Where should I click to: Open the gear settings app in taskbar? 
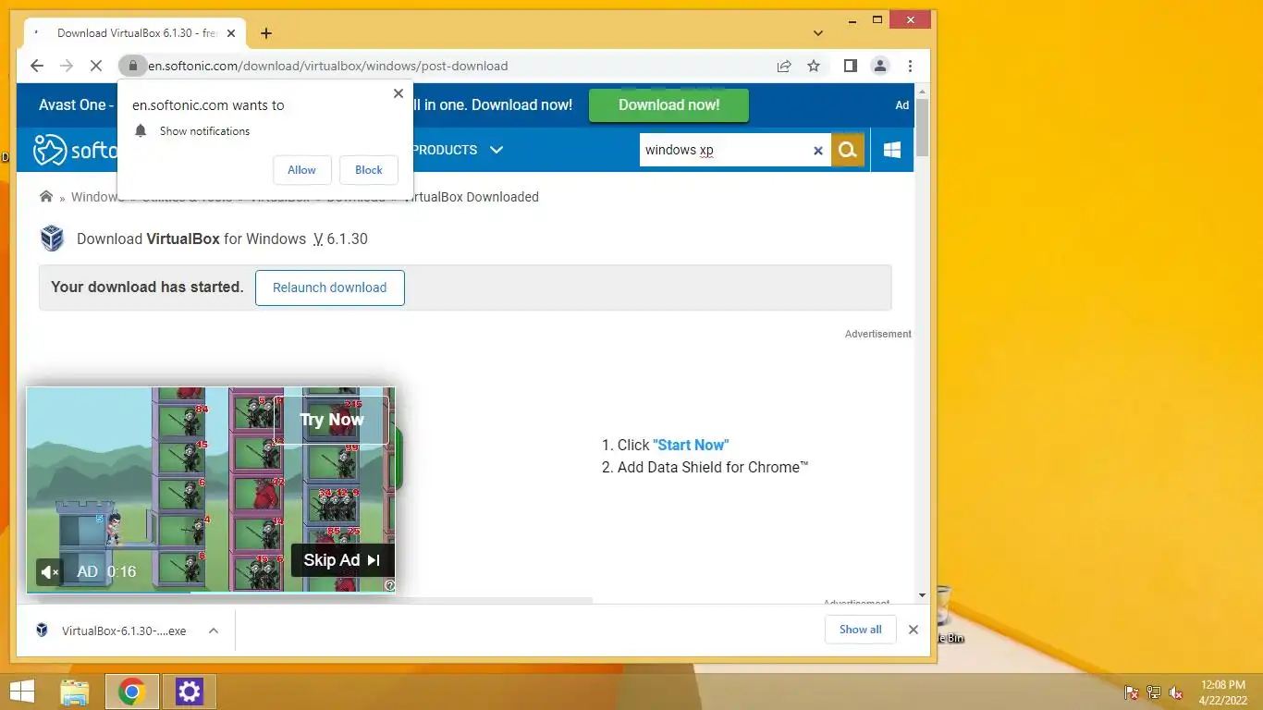coord(190,692)
